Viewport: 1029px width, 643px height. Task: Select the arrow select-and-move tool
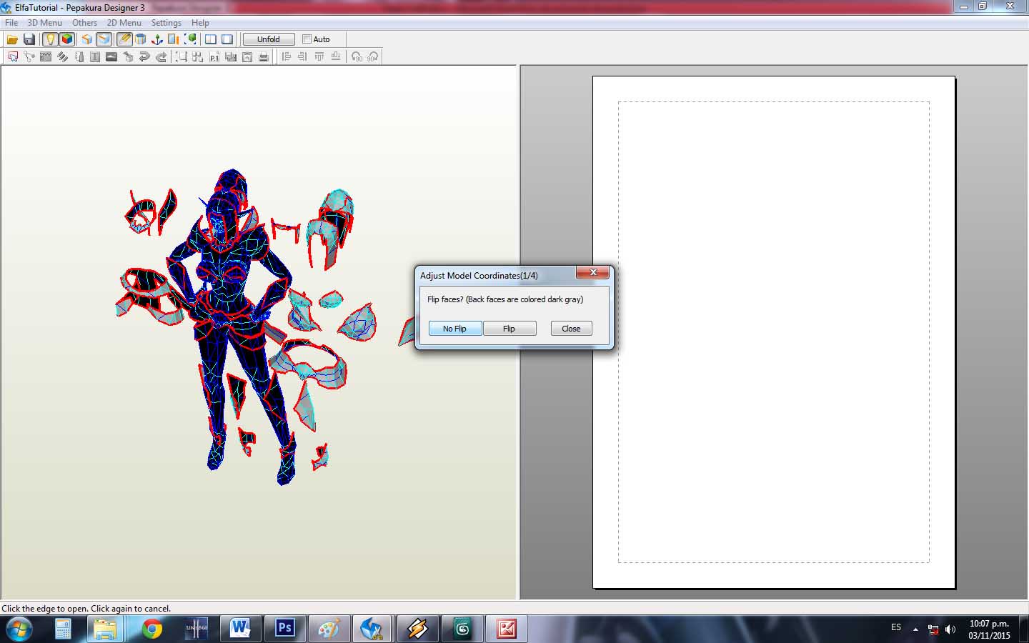tap(13, 56)
